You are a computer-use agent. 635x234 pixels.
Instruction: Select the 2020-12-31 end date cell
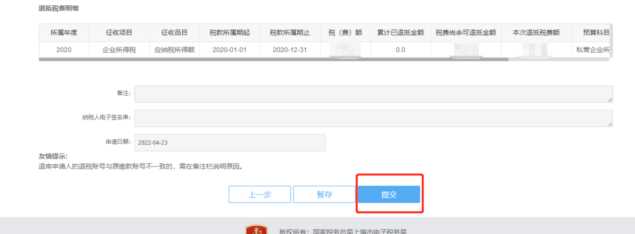290,50
